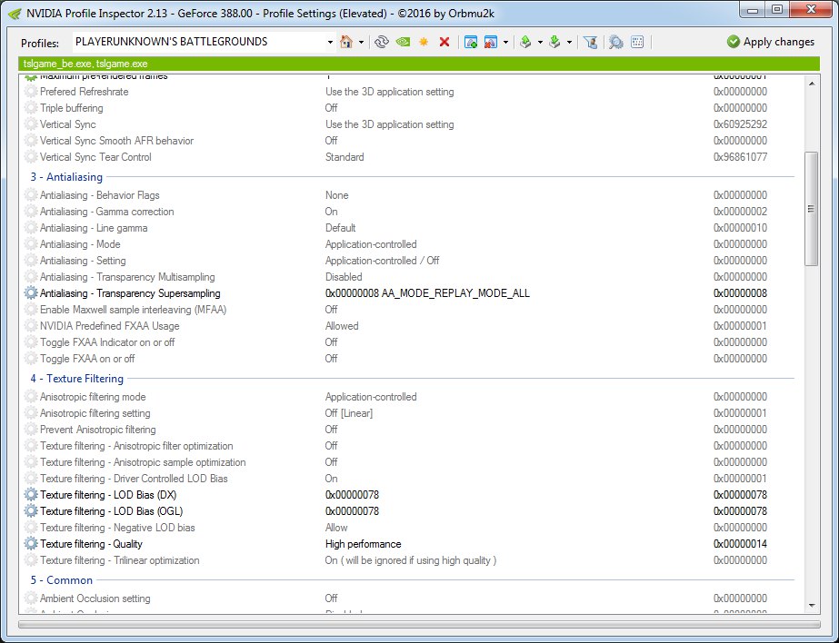This screenshot has height=643, width=839.
Task: Toggle the show customized settings filter icon
Action: 590,42
